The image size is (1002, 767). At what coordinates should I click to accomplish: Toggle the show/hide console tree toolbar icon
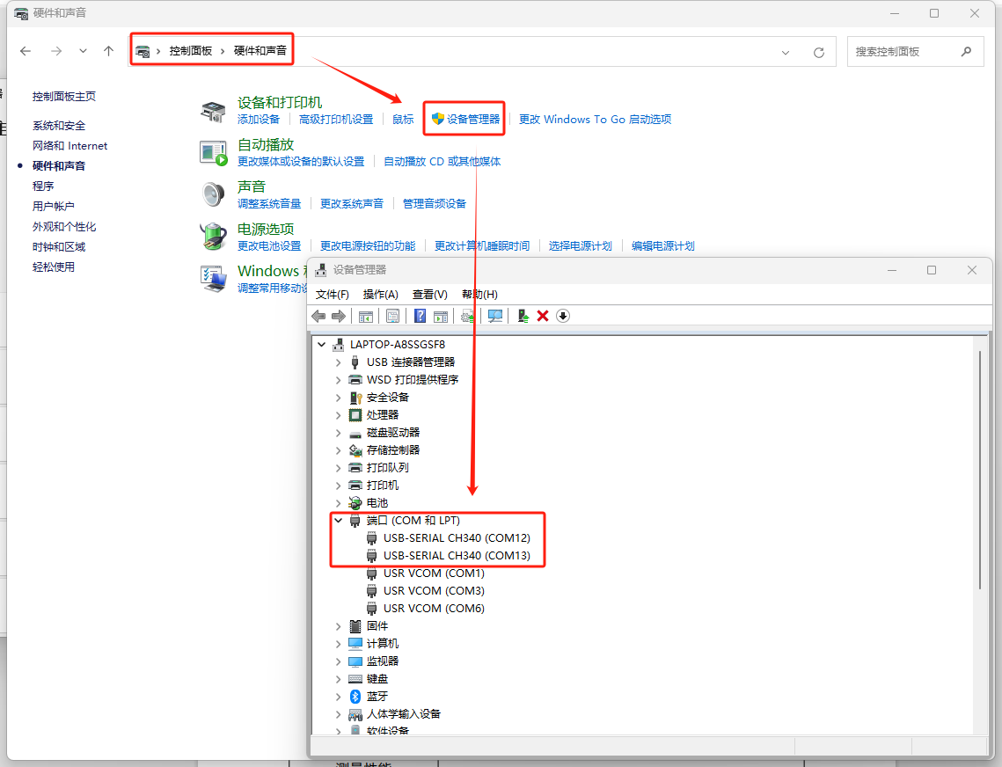pos(366,316)
